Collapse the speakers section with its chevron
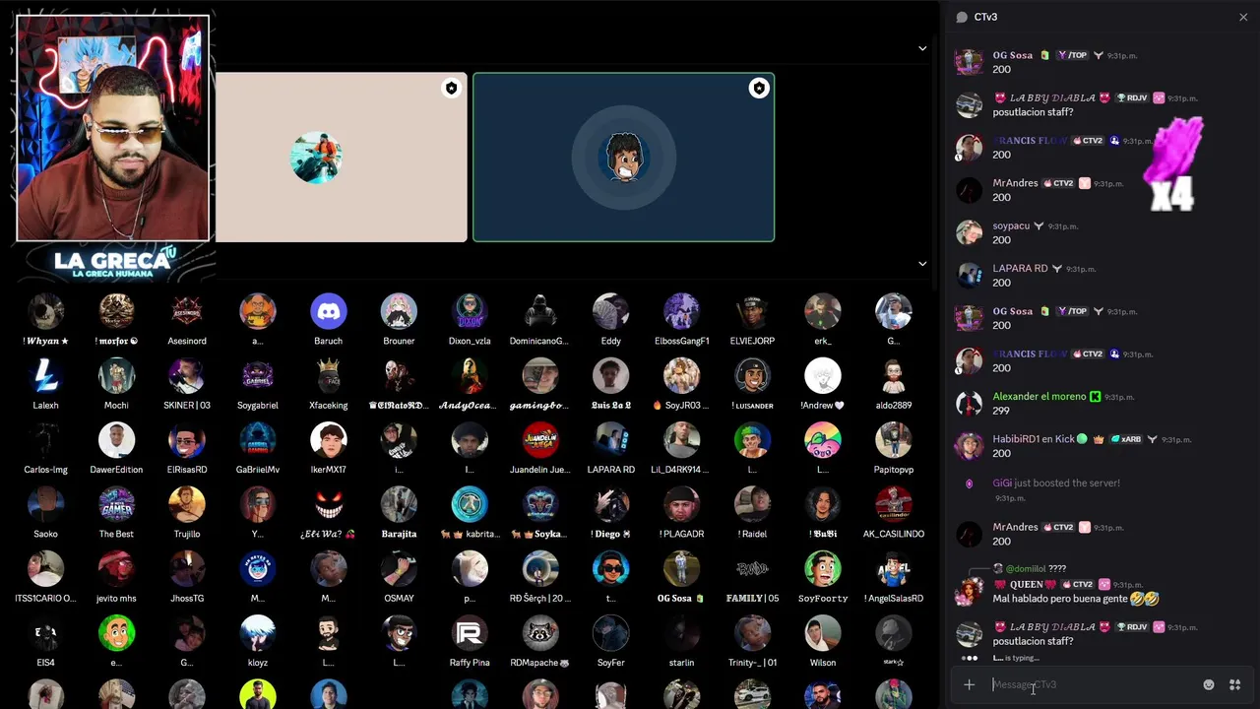 click(x=922, y=48)
